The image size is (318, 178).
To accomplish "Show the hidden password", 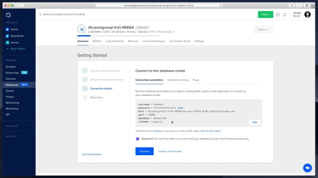I will (x=180, y=108).
